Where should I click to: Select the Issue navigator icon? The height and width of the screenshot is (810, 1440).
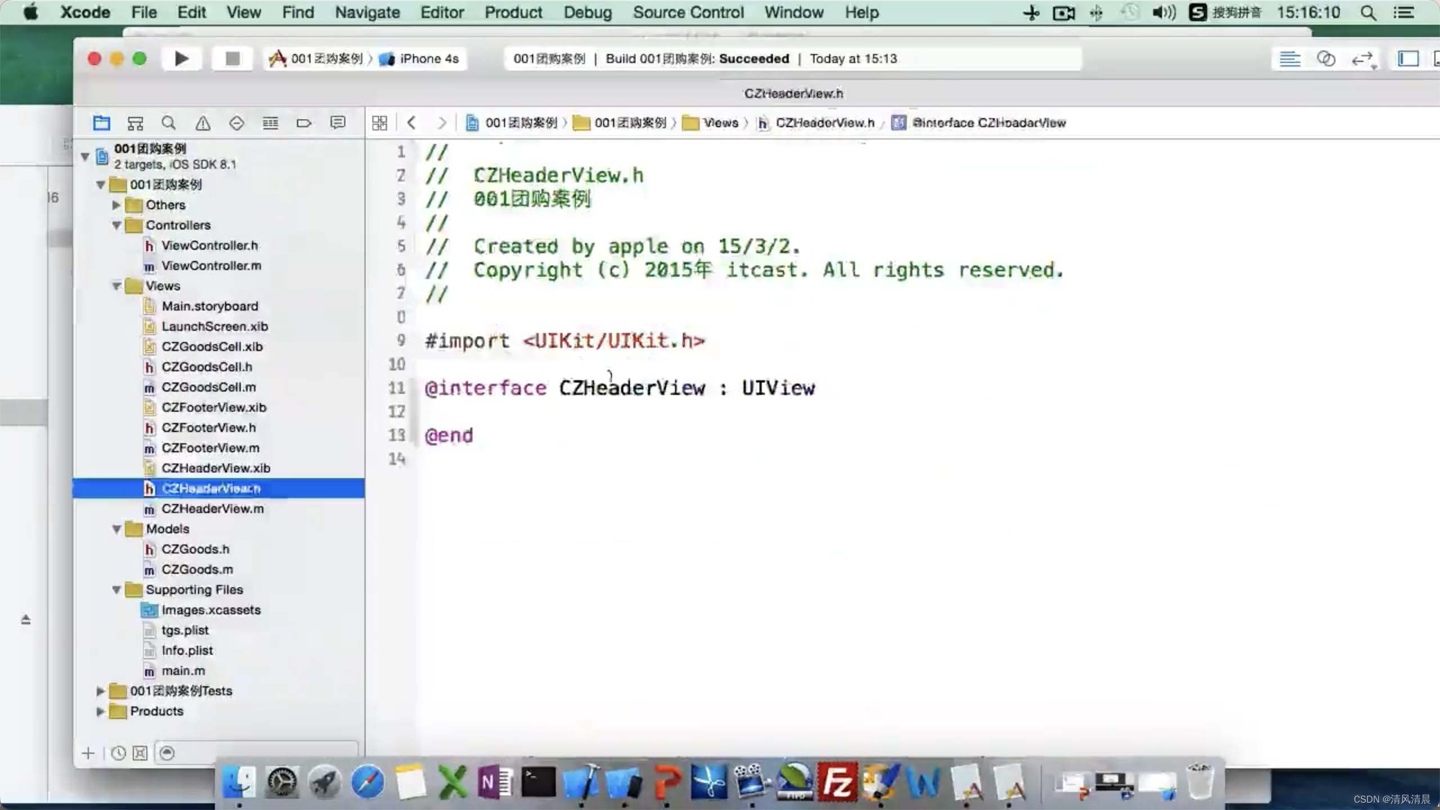pyautogui.click(x=202, y=123)
